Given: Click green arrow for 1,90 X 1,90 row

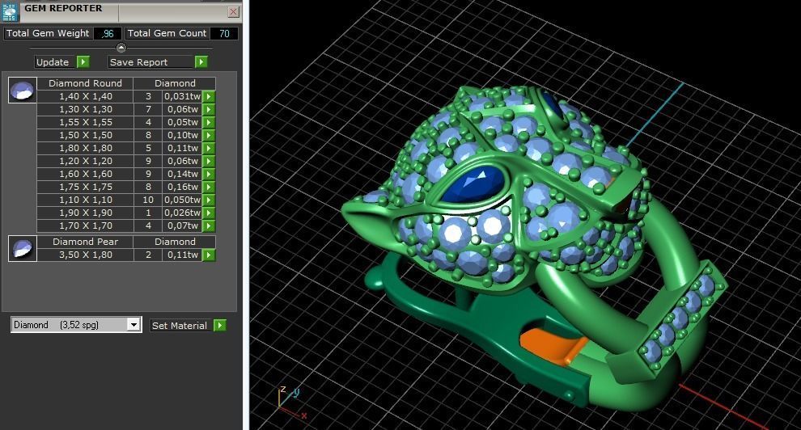Looking at the screenshot, I should point(209,213).
